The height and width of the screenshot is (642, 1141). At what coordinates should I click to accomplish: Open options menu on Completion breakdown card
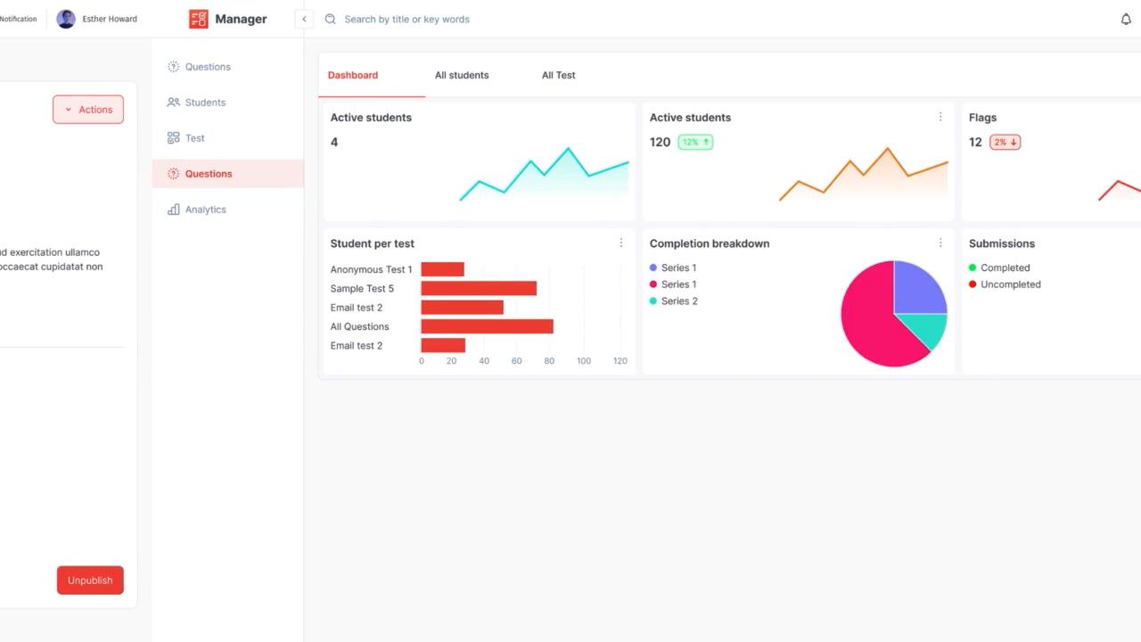click(x=940, y=243)
